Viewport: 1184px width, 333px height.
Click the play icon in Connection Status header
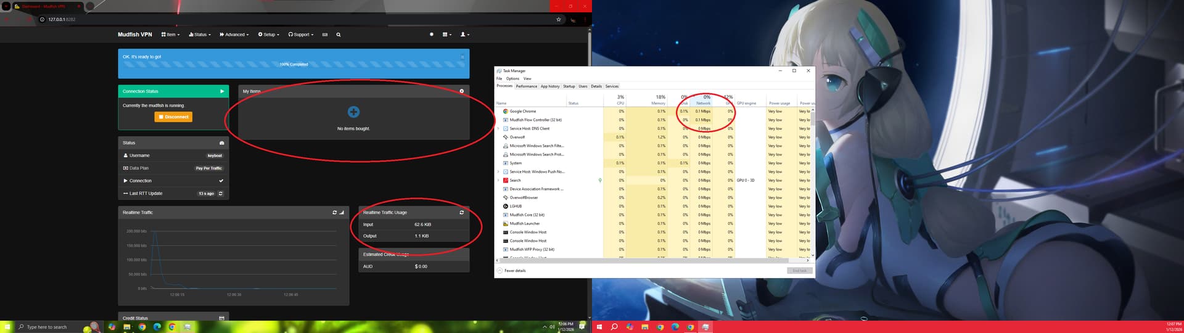(x=222, y=91)
